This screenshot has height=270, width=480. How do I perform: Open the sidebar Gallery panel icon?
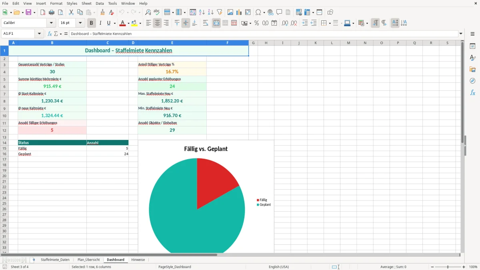[472, 70]
